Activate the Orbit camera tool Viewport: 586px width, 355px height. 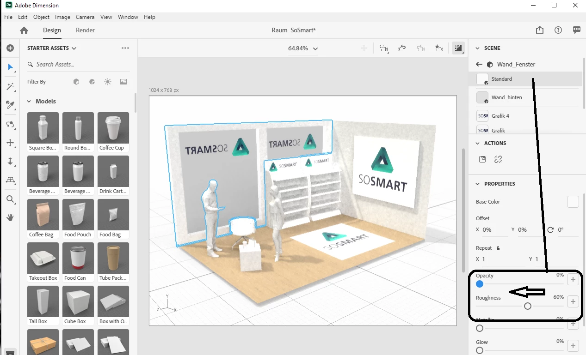tap(10, 125)
